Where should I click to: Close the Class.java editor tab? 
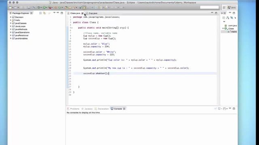83,13
